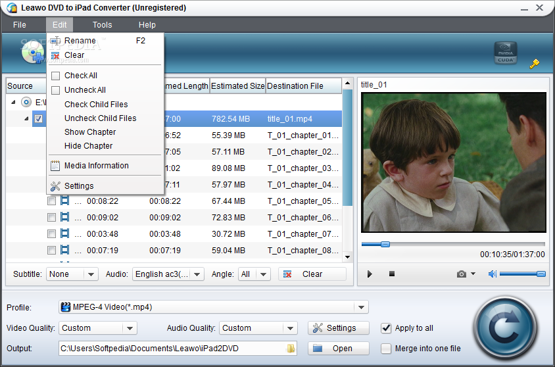555x367 pixels.
Task: Click the Output path input field
Action: coord(178,348)
